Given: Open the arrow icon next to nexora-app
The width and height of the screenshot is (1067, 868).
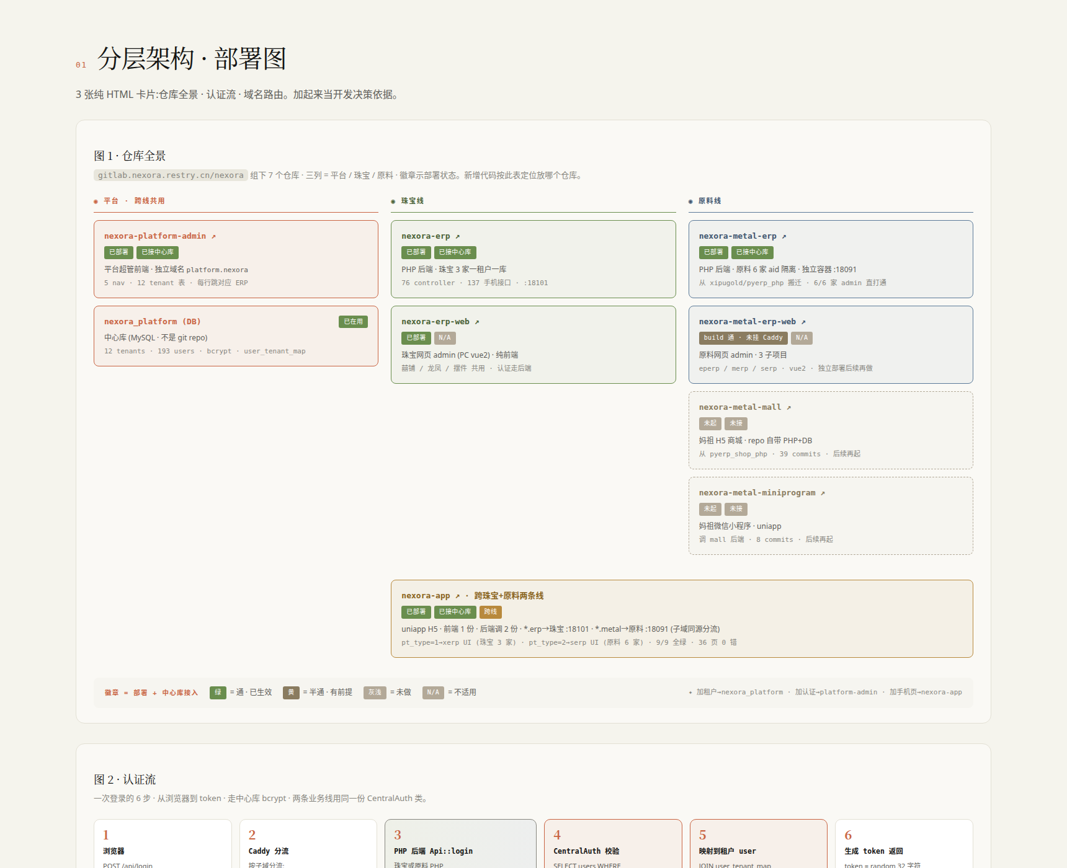Looking at the screenshot, I should 458,596.
